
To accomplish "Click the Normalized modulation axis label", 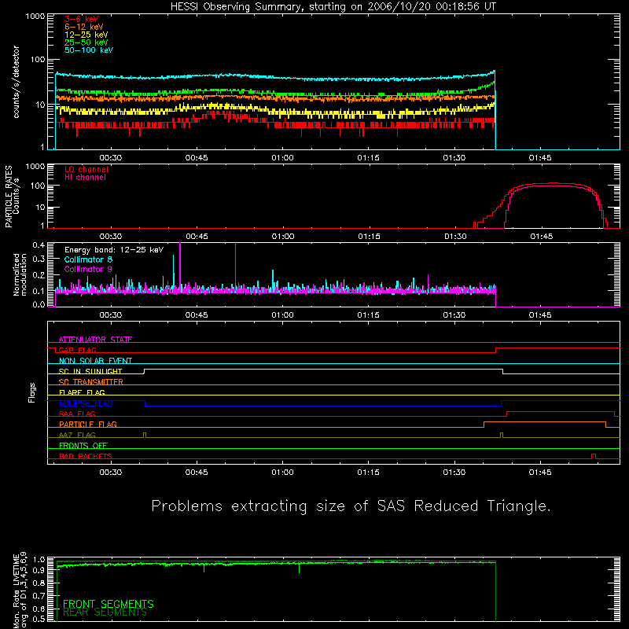I will pos(20,274).
